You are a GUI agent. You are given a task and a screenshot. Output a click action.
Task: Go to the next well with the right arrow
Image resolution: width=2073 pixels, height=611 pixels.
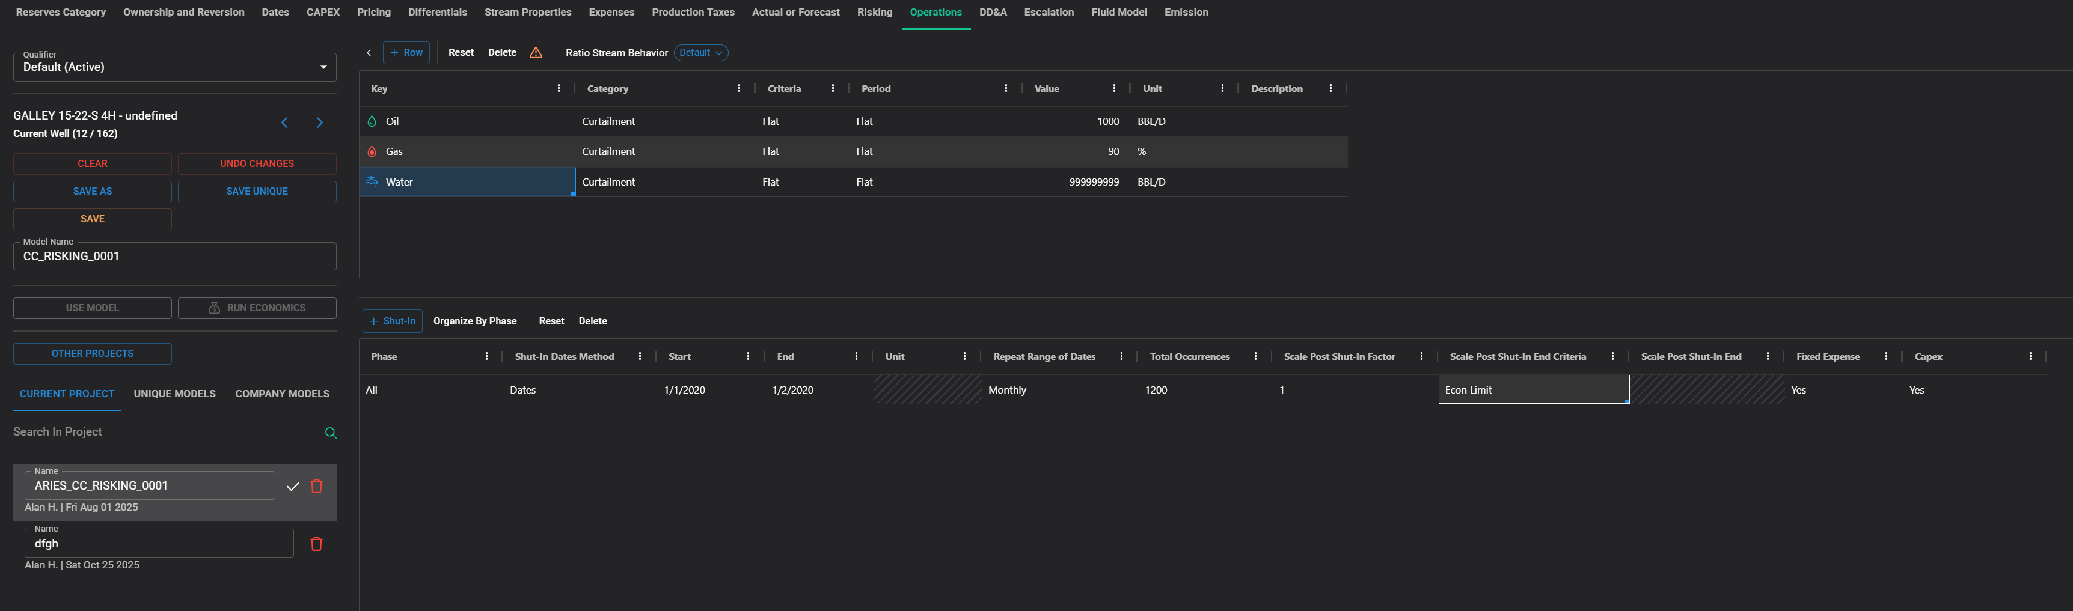pyautogui.click(x=319, y=123)
